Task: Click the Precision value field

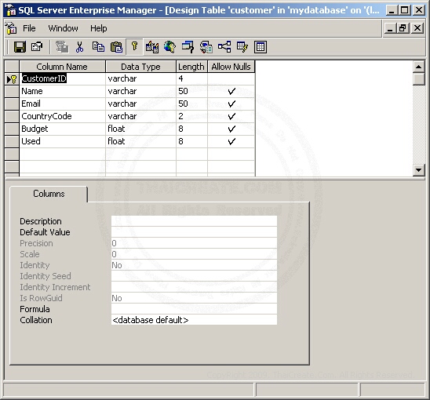Action: (x=194, y=243)
